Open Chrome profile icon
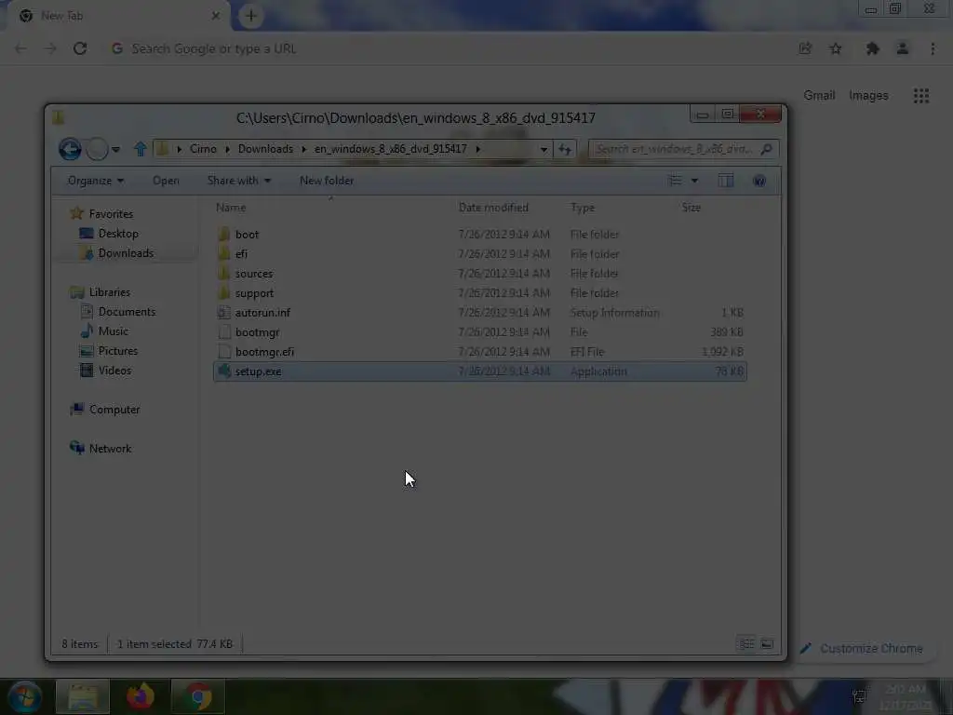 coord(903,48)
